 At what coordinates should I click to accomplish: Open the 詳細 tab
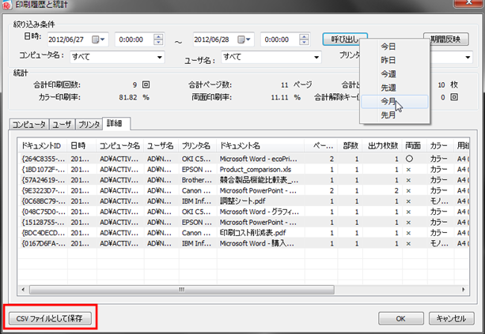point(116,123)
